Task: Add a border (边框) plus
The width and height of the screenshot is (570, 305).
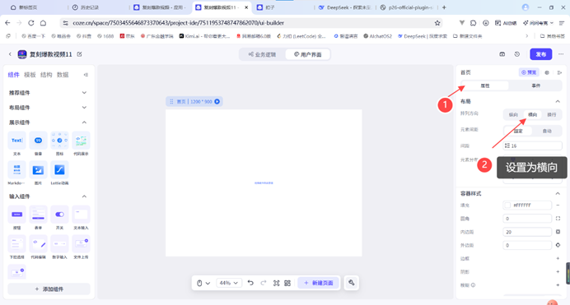Action: [x=558, y=259]
